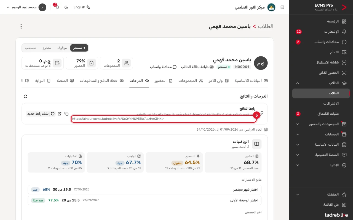The height and width of the screenshot is (220, 353).
Task: Open the البيانات الأساسية tab
Action: (251, 81)
